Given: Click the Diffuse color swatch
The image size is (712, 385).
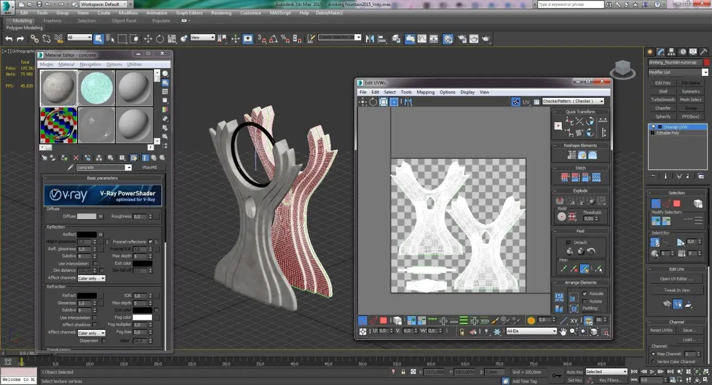Looking at the screenshot, I should click(x=87, y=216).
